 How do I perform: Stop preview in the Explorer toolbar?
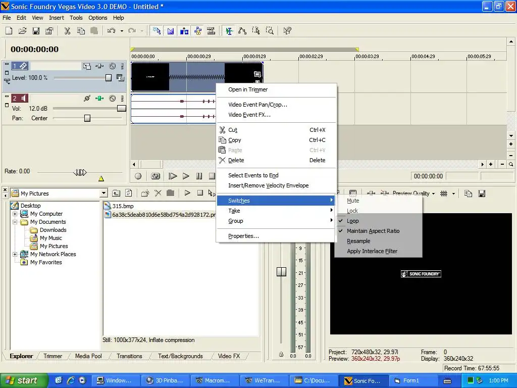click(200, 193)
